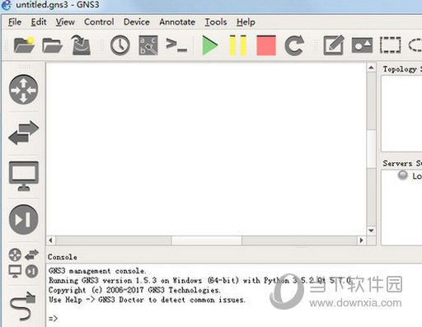Image resolution: width=422 pixels, height=327 pixels.
Task: Toggle the show interface labels icon
Action: click(148, 45)
